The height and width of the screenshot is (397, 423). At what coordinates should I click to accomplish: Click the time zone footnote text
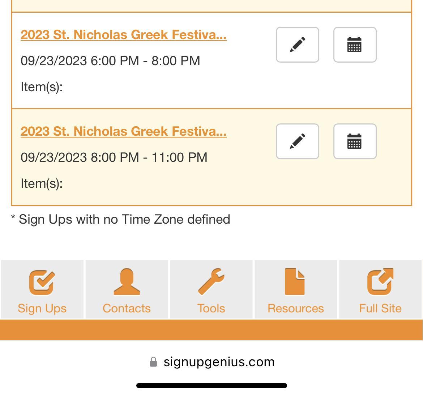coord(121,219)
